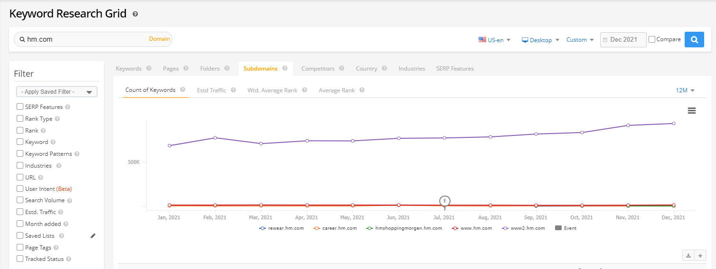Open the 12M time range dropdown
Screen dimensions: 716x269
[685, 90]
